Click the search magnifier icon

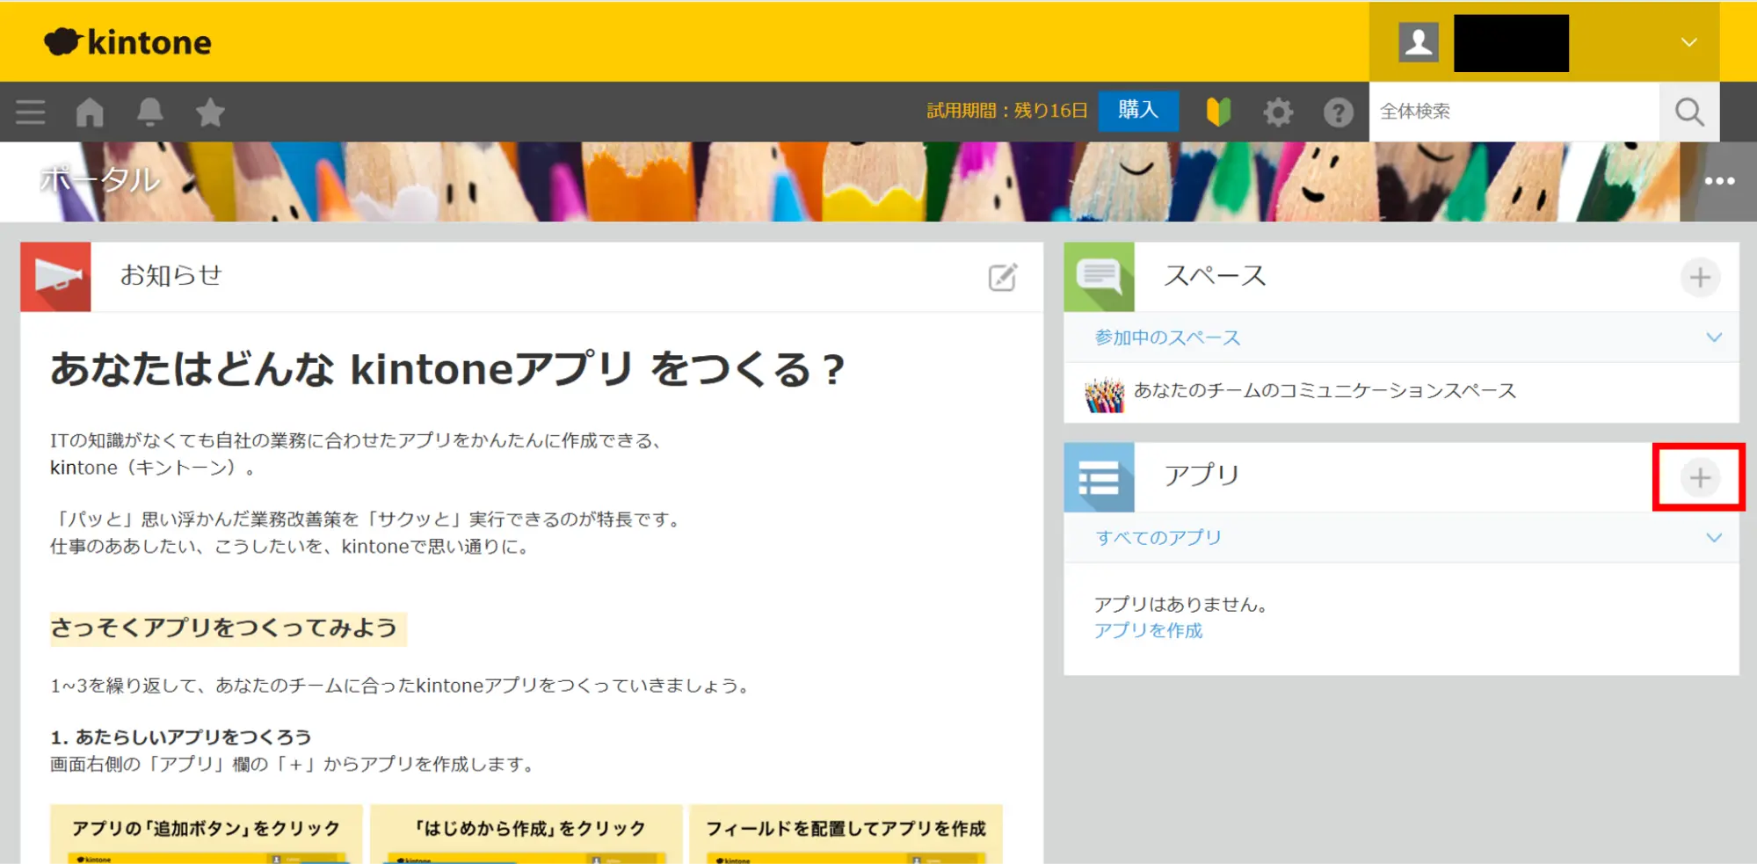(x=1688, y=113)
